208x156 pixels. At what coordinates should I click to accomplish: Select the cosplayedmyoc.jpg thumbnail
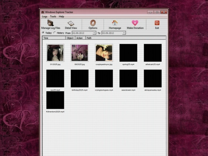[x=104, y=53]
